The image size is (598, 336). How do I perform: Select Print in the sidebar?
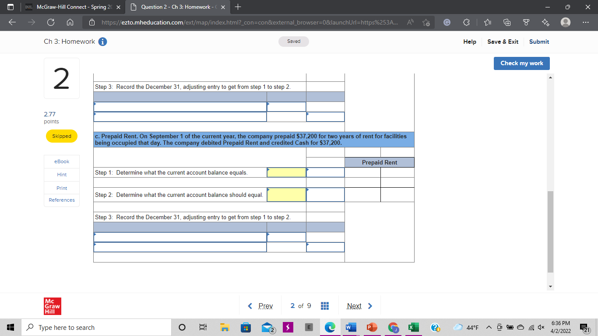click(62, 188)
